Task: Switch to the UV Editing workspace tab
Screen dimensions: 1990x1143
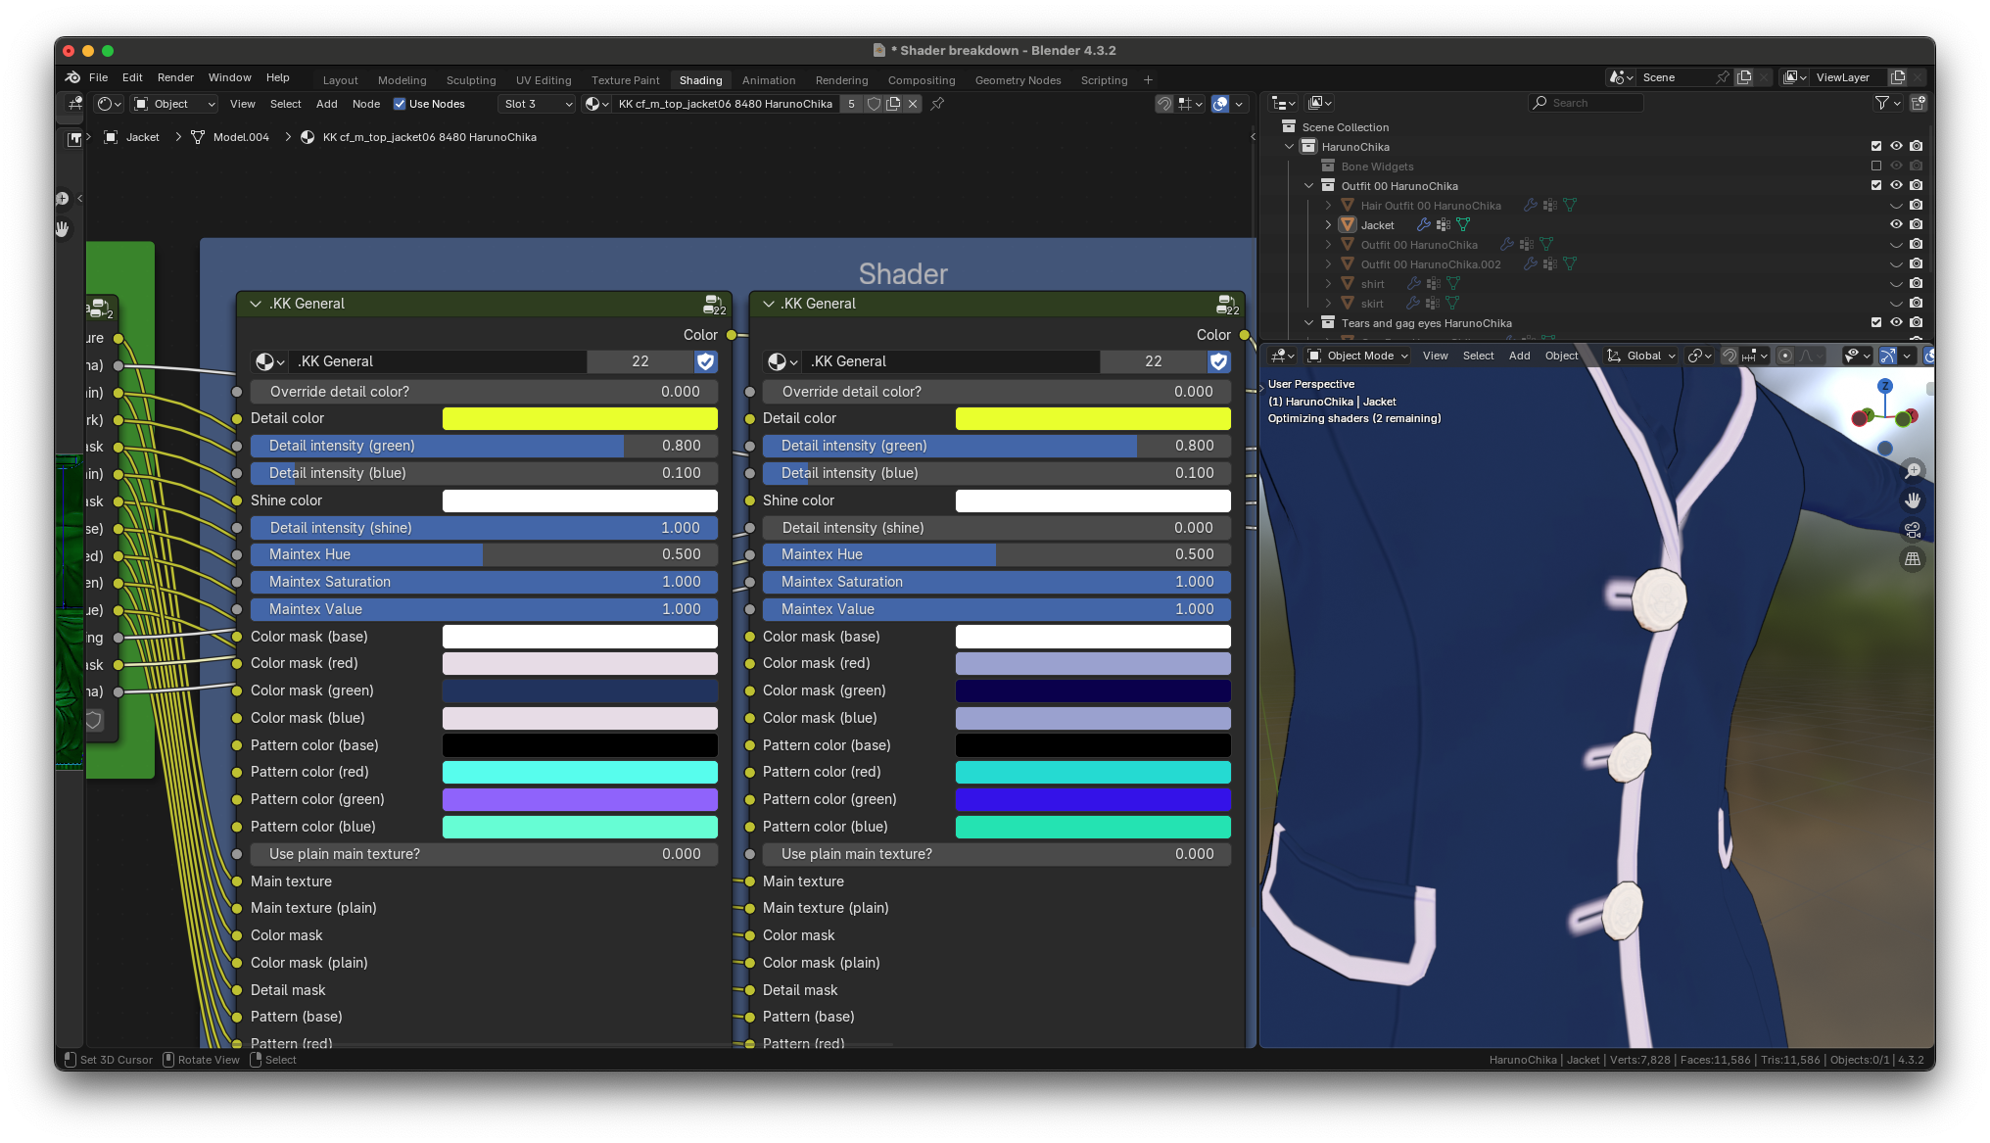Action: click(x=543, y=80)
